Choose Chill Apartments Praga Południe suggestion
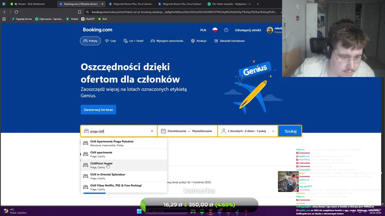Viewport: 385px width, 216px height. tap(124, 143)
